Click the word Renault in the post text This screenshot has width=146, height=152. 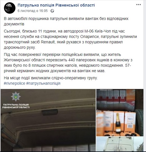pyautogui.click(x=48, y=42)
